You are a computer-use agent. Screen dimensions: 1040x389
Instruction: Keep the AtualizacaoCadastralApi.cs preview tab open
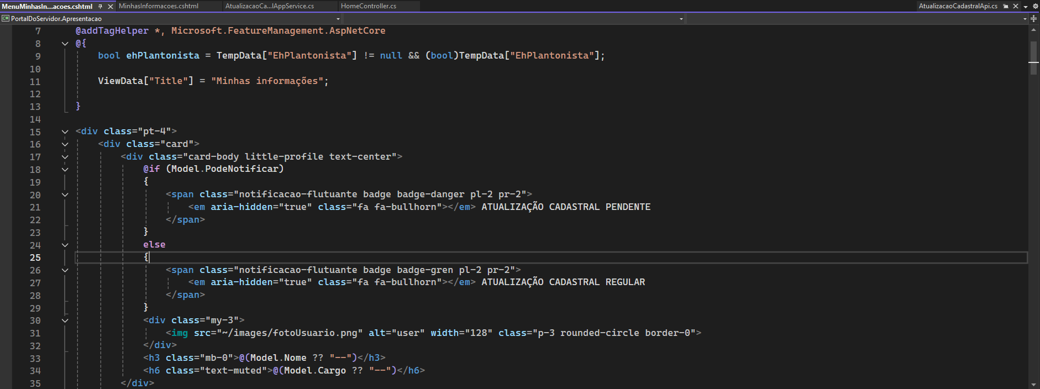click(x=1006, y=6)
